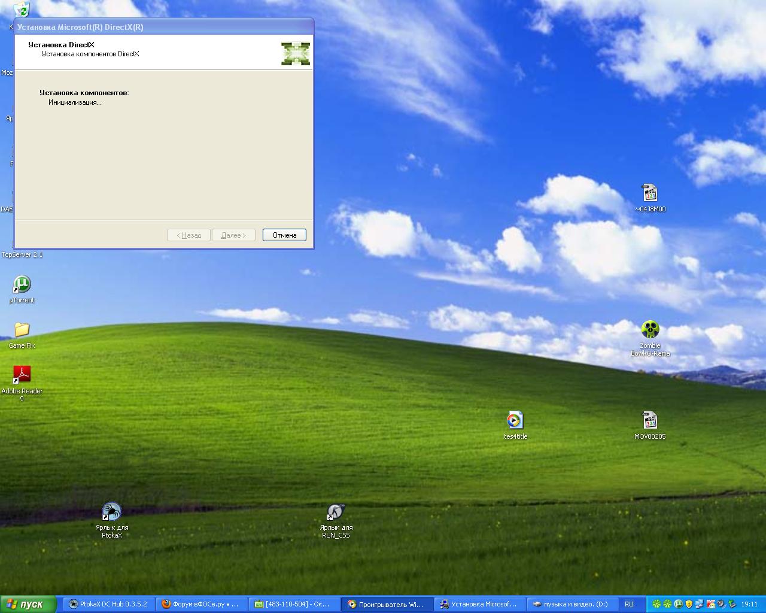Image resolution: width=766 pixels, height=613 pixels.
Task: Switch to Firefox Форум taskbar window
Action: 200,604
